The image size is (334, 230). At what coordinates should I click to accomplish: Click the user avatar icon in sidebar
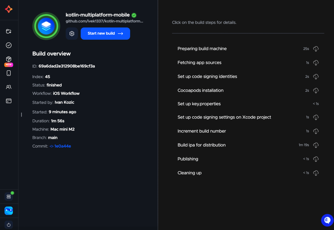(9, 211)
